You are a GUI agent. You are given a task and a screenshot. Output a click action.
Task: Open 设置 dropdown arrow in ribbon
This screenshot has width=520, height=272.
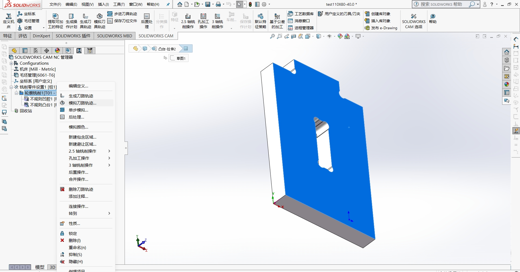[x=44, y=28]
